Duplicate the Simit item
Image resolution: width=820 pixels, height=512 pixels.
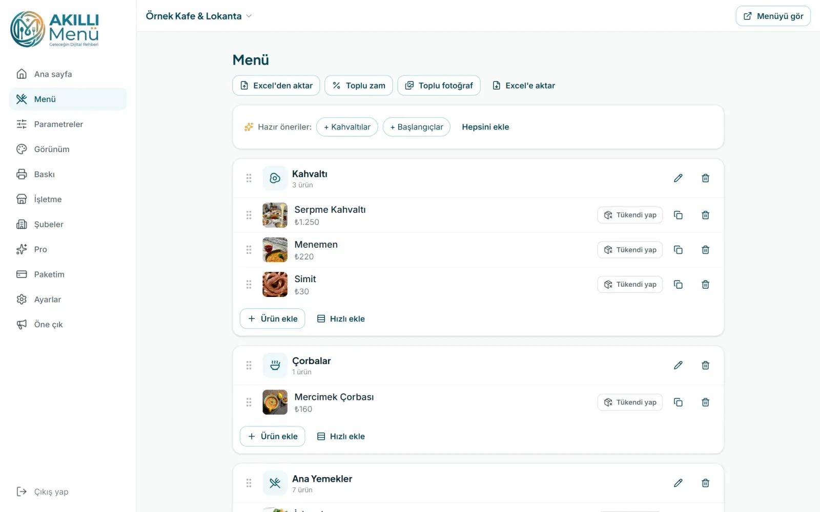[678, 284]
